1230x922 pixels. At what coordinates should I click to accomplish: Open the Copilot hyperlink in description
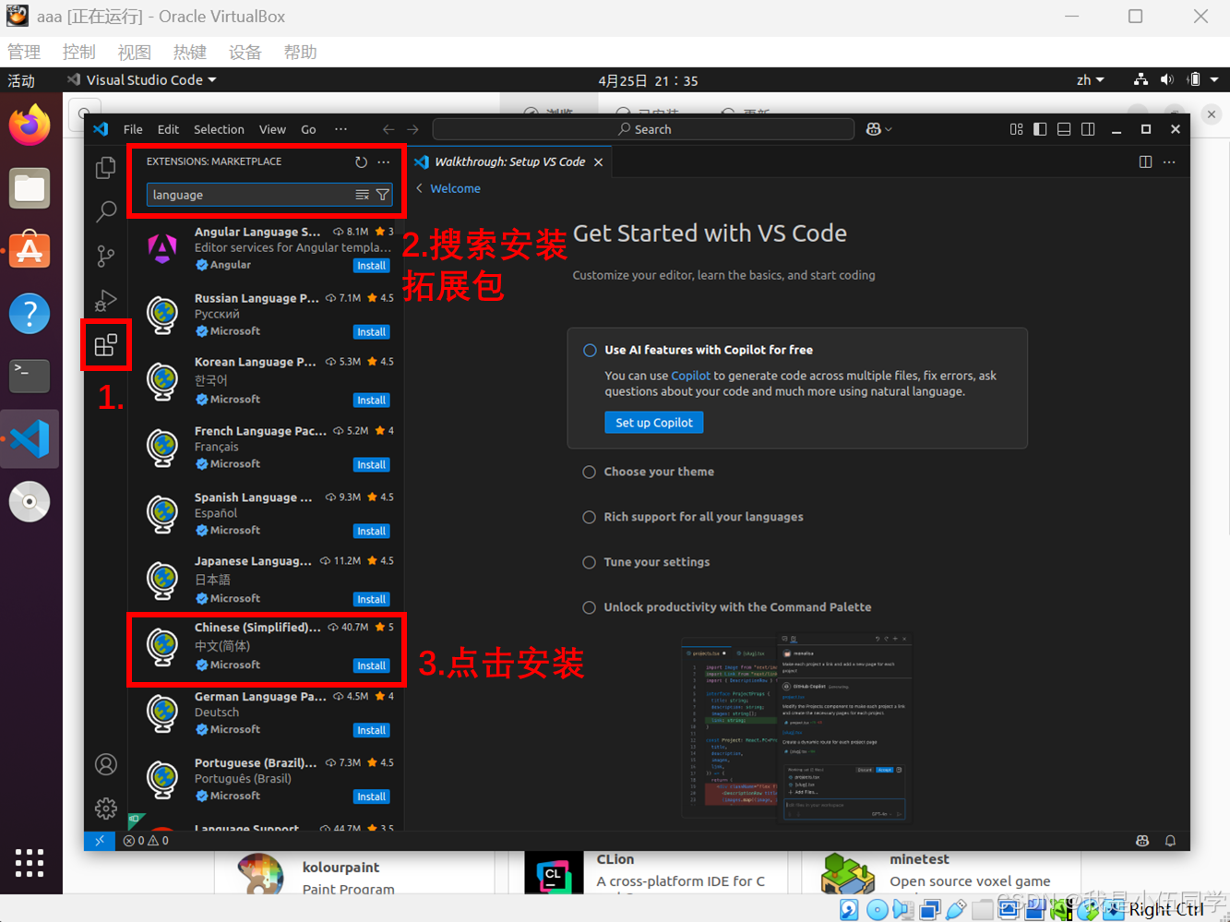pyautogui.click(x=690, y=376)
